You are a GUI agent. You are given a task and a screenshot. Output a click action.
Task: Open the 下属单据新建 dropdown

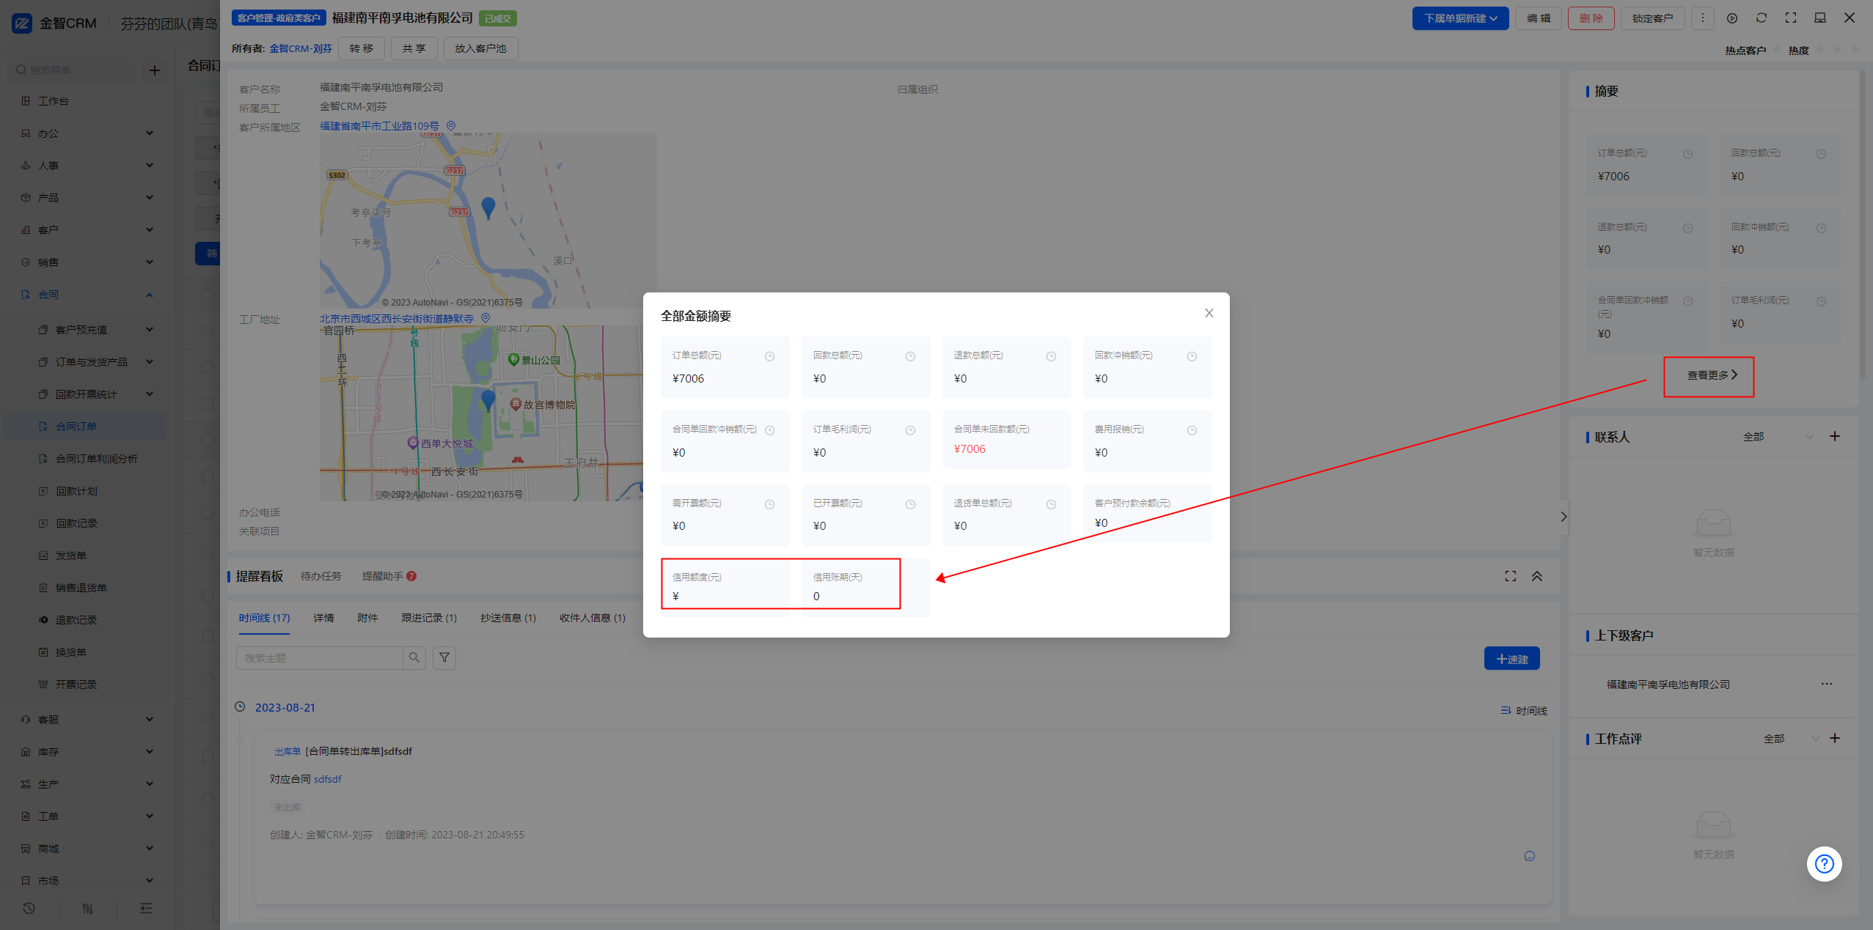pos(1460,18)
